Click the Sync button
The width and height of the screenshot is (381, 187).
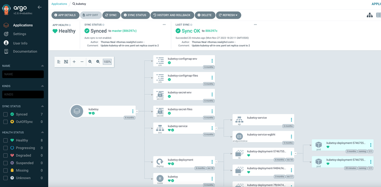coord(111,15)
